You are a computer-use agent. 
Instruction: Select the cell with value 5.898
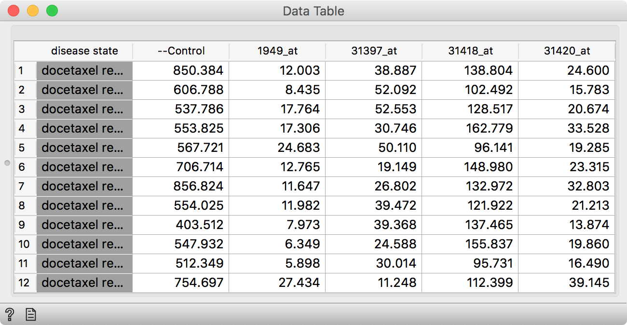pyautogui.click(x=277, y=263)
